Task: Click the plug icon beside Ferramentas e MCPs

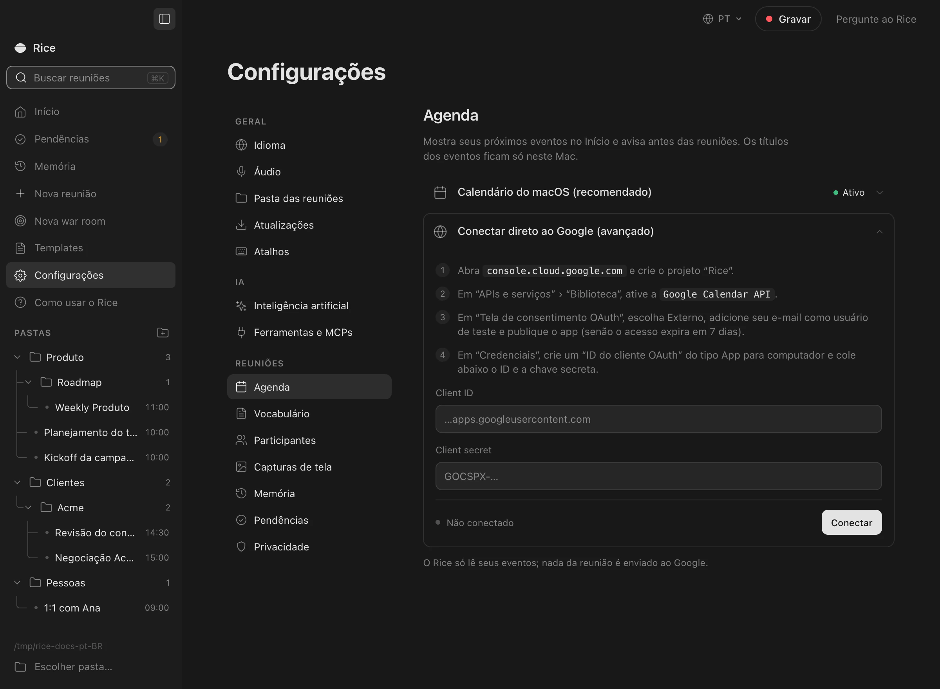Action: coord(241,332)
